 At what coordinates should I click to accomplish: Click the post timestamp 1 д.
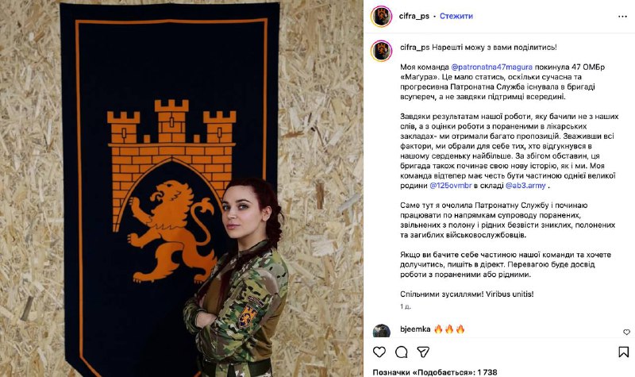point(406,306)
